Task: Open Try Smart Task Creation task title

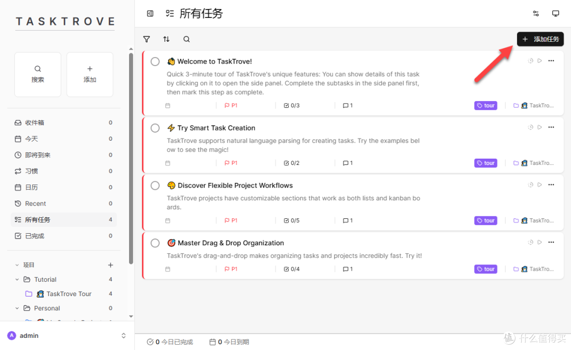Action: pos(216,128)
